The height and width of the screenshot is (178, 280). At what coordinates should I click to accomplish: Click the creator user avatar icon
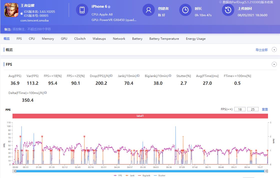coord(148,10)
